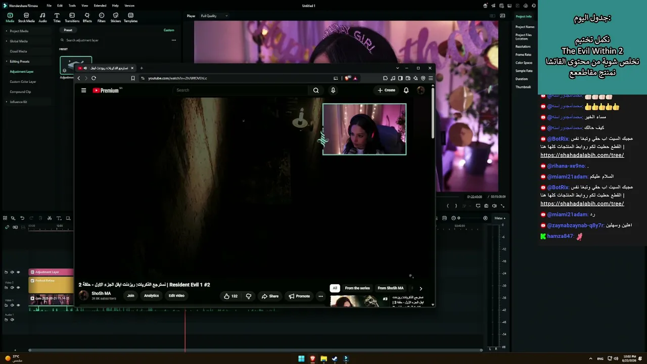
Task: Open the Stock Media panel in Filmora
Action: coord(26,18)
